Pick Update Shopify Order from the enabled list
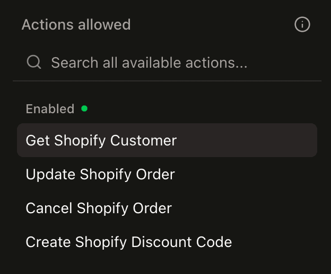 tap(100, 174)
